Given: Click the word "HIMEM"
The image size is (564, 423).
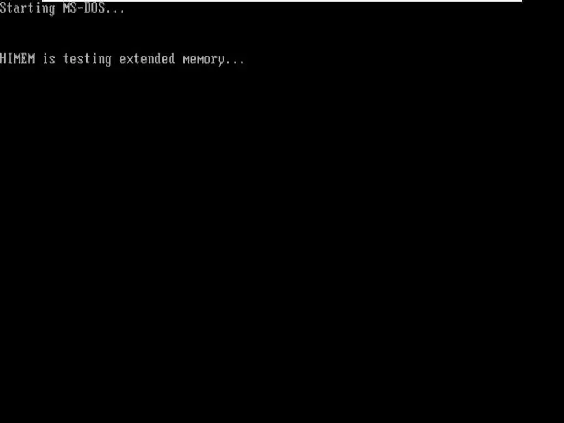Looking at the screenshot, I should (x=17, y=58).
